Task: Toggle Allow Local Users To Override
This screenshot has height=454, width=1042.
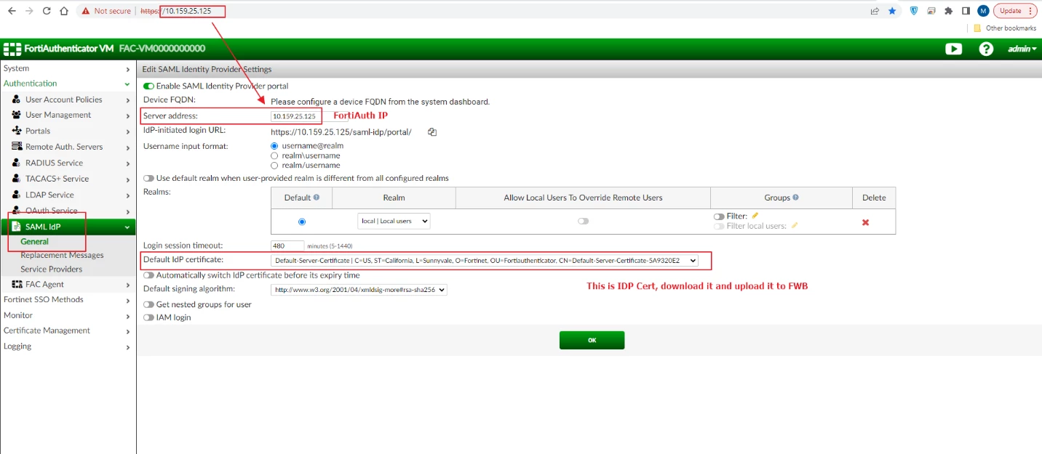Action: pyautogui.click(x=583, y=221)
